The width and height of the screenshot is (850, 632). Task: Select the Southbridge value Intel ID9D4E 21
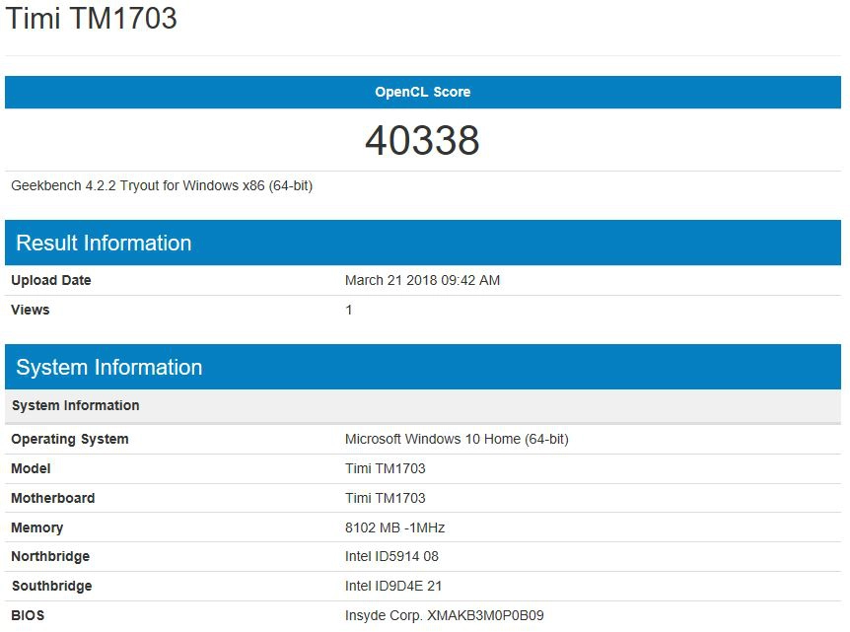pyautogui.click(x=393, y=587)
